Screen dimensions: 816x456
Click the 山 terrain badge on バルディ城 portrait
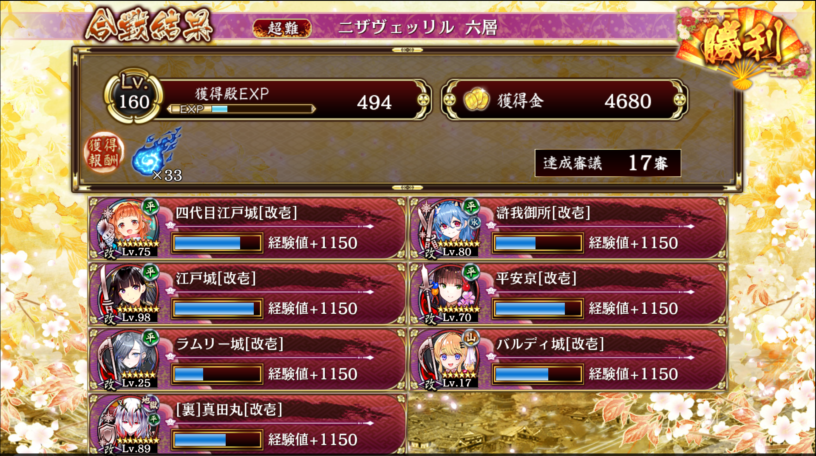pyautogui.click(x=471, y=338)
